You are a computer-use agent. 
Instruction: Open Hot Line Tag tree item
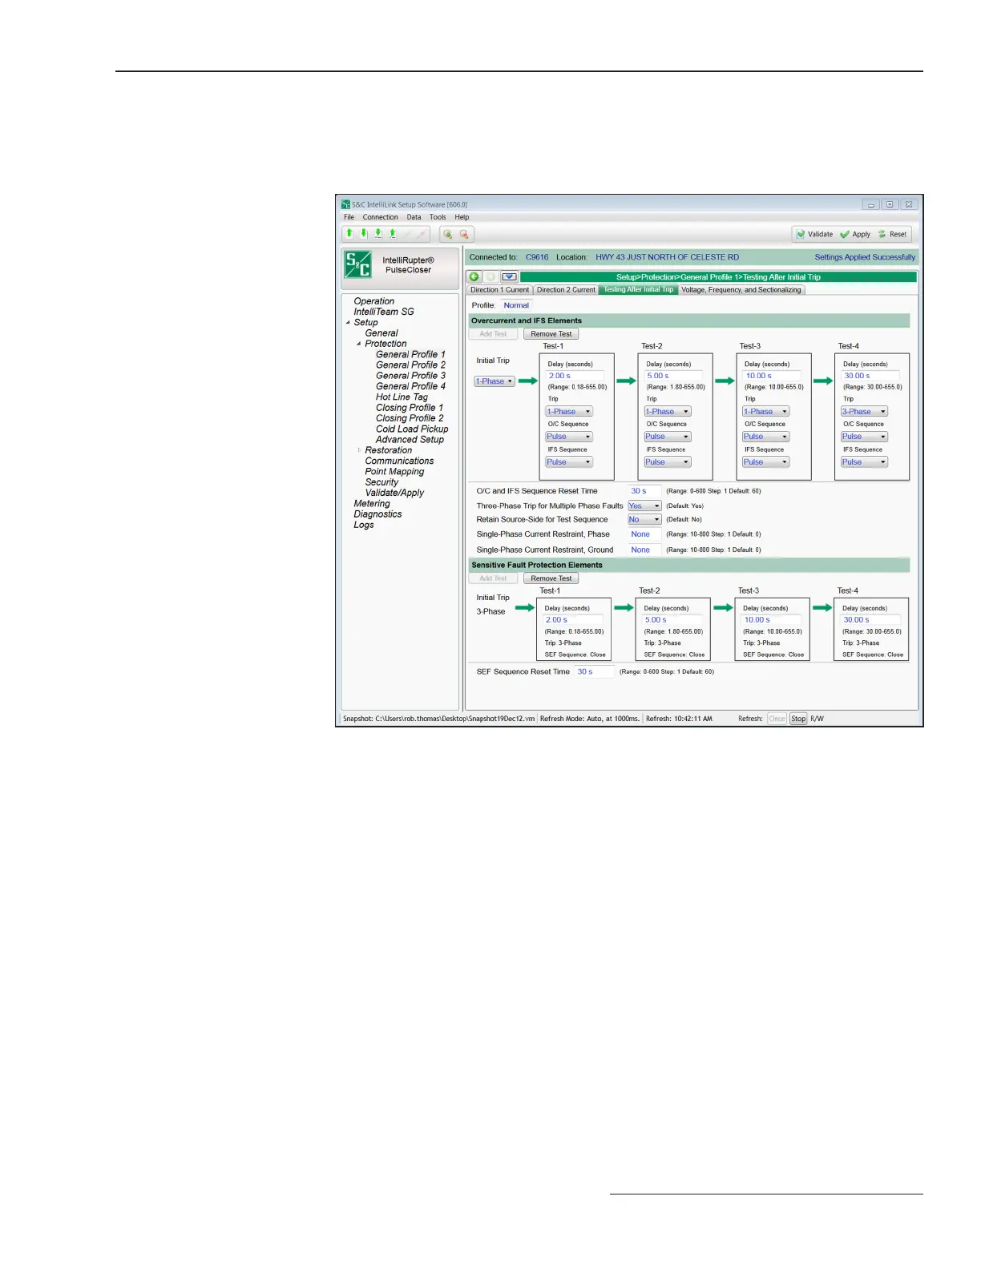click(x=402, y=397)
